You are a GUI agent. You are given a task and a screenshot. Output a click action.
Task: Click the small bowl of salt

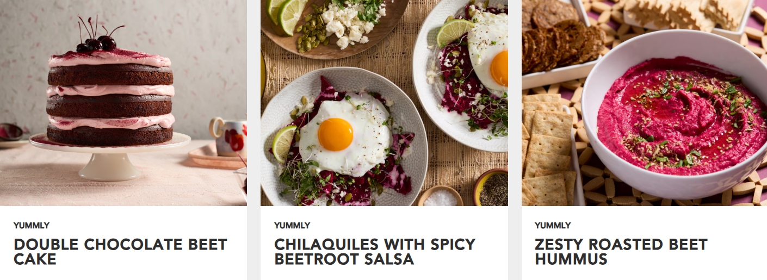(x=440, y=196)
